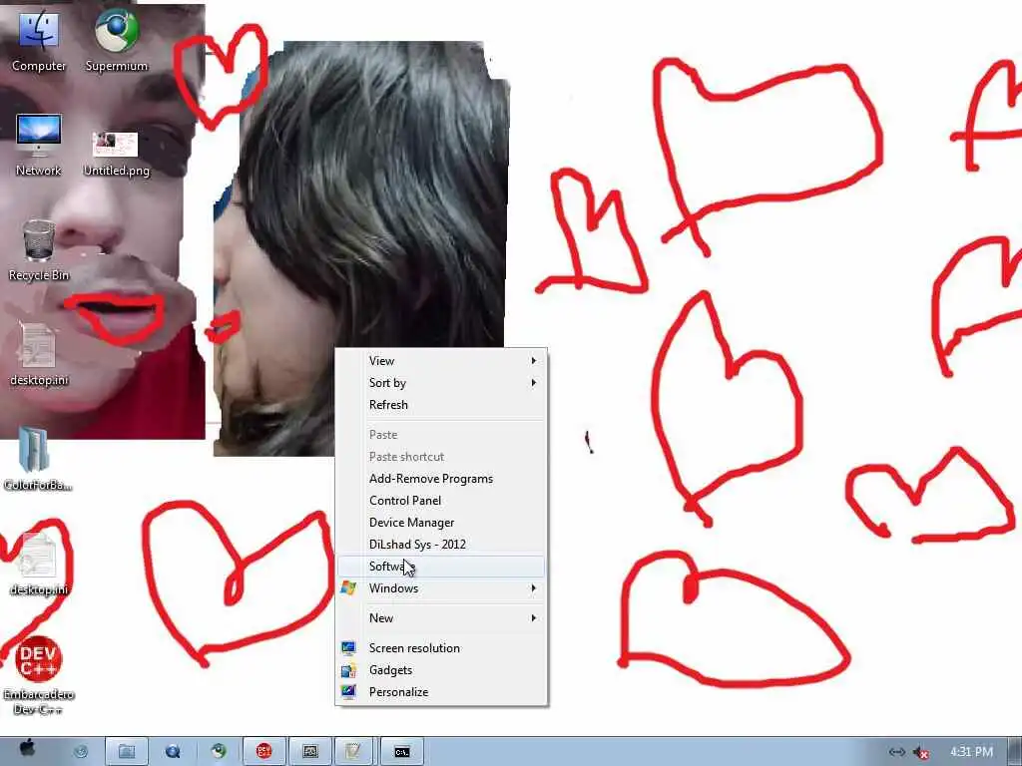Click the Apple logo start button
This screenshot has height=766, width=1022.
click(x=27, y=749)
